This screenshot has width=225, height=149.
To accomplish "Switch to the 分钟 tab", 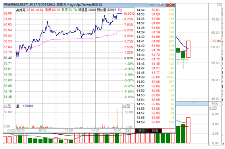I will click(141, 130).
